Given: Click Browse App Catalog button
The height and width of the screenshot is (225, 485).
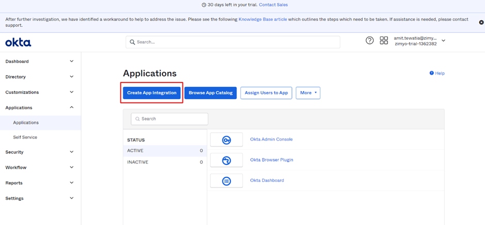Looking at the screenshot, I should (x=211, y=93).
